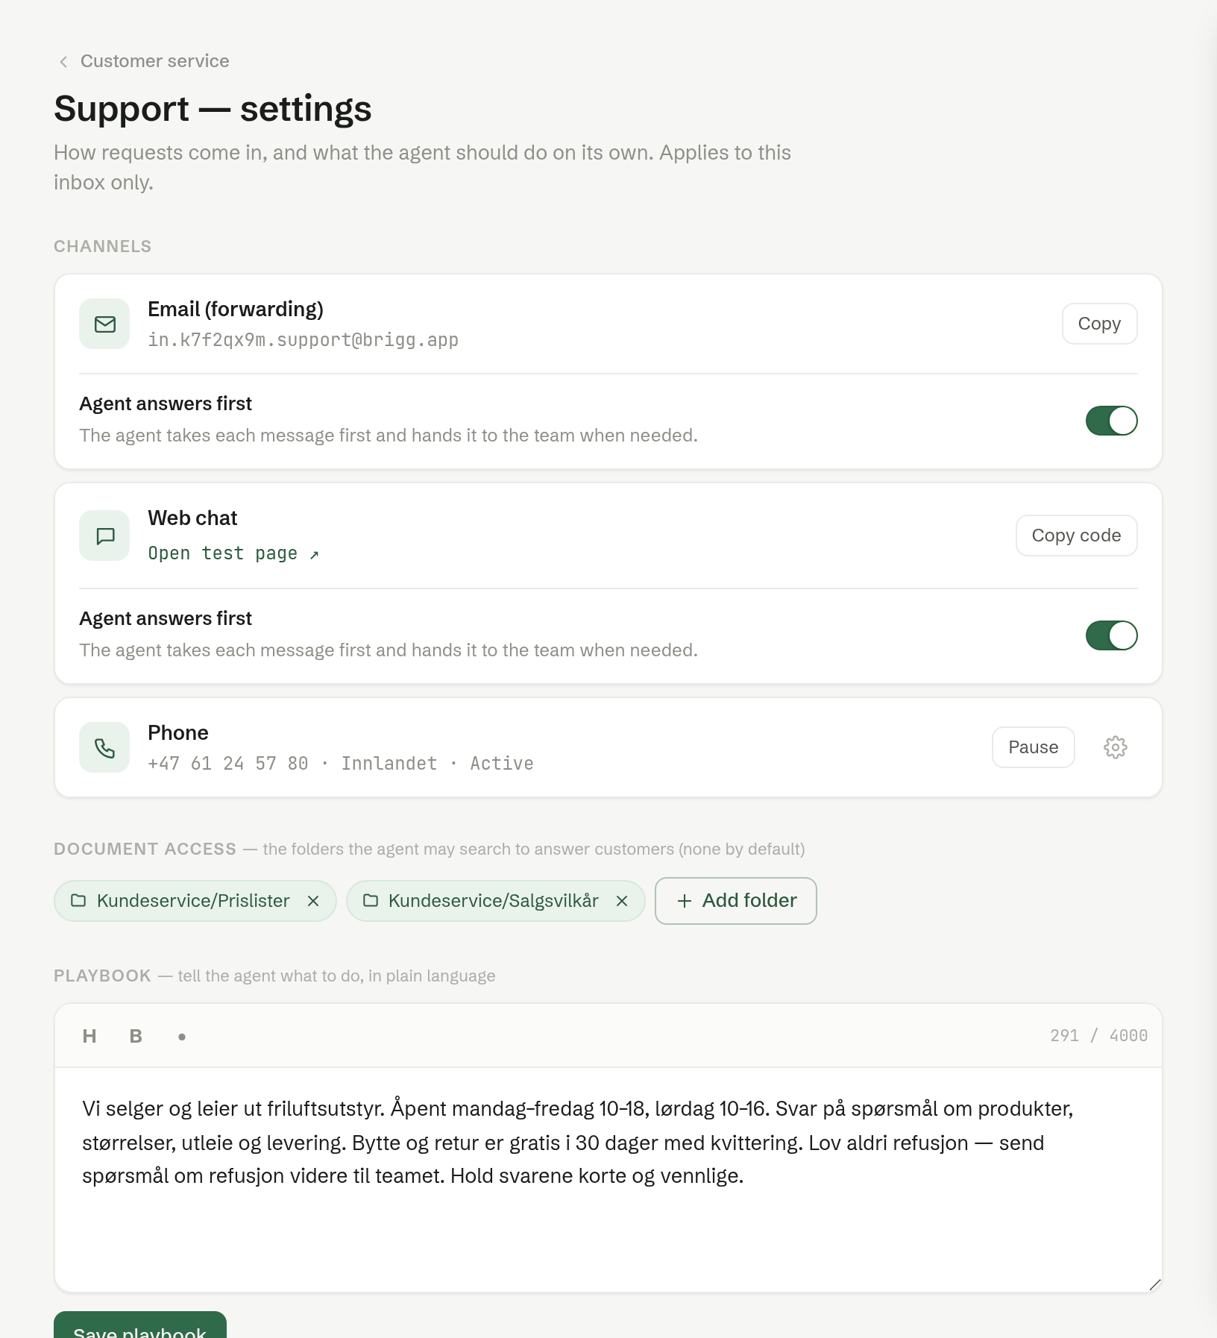The width and height of the screenshot is (1217, 1338).
Task: Apply bold format in playbook editor
Action: pos(136,1036)
